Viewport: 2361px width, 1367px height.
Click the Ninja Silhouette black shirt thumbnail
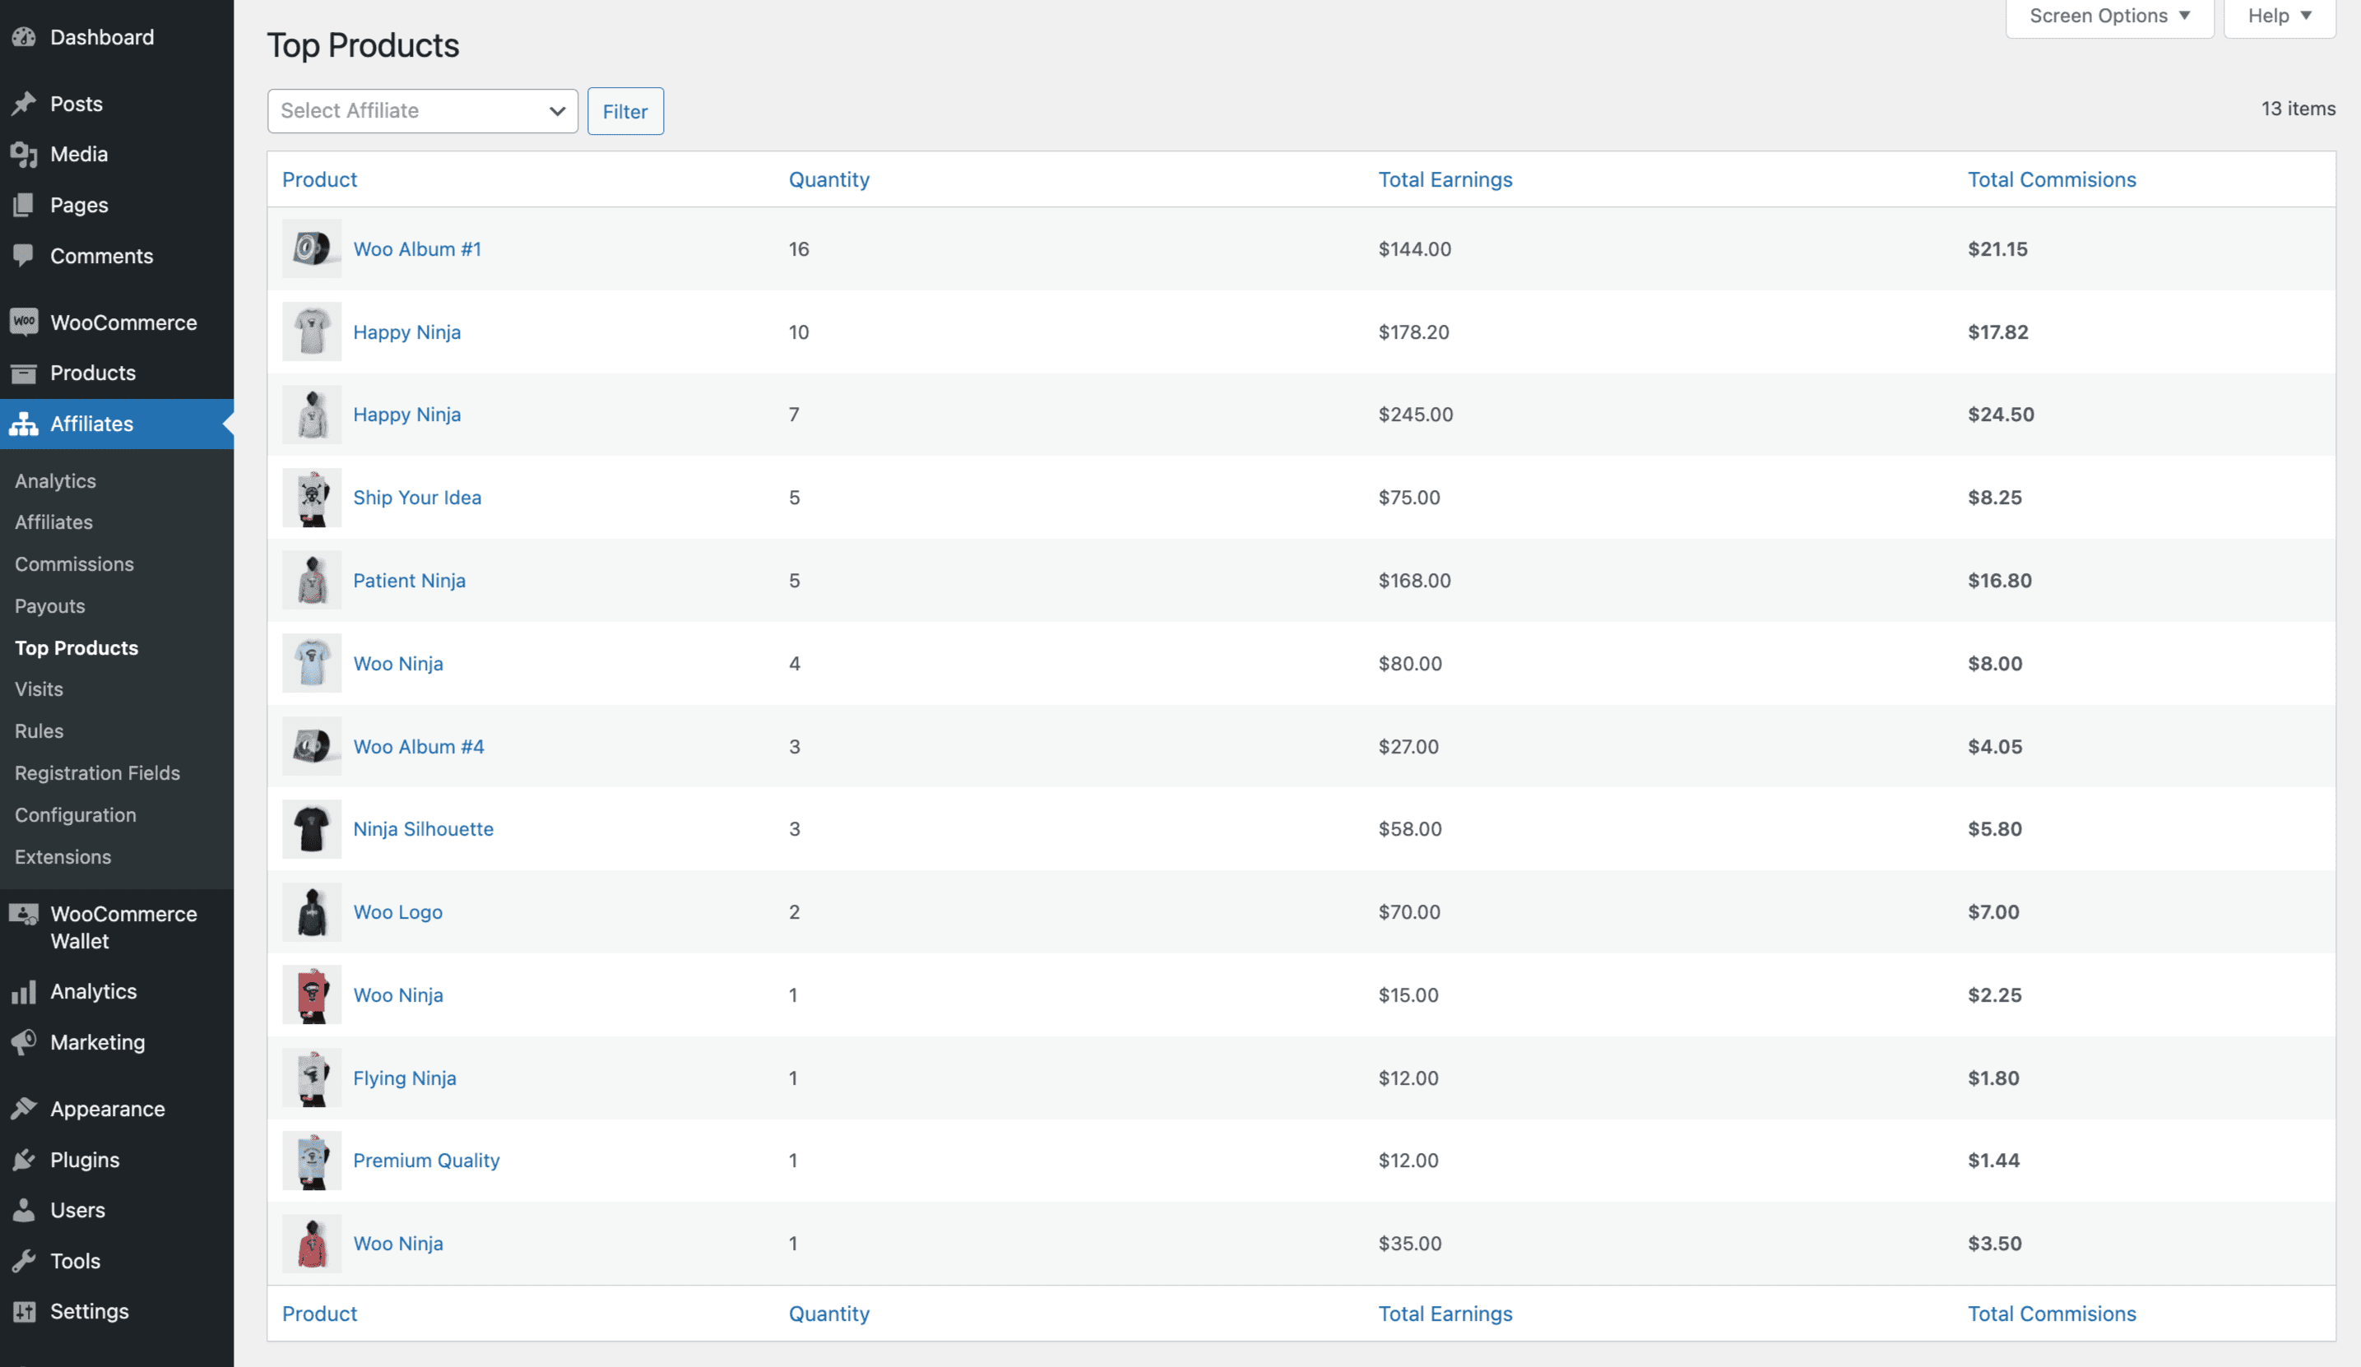[312, 829]
